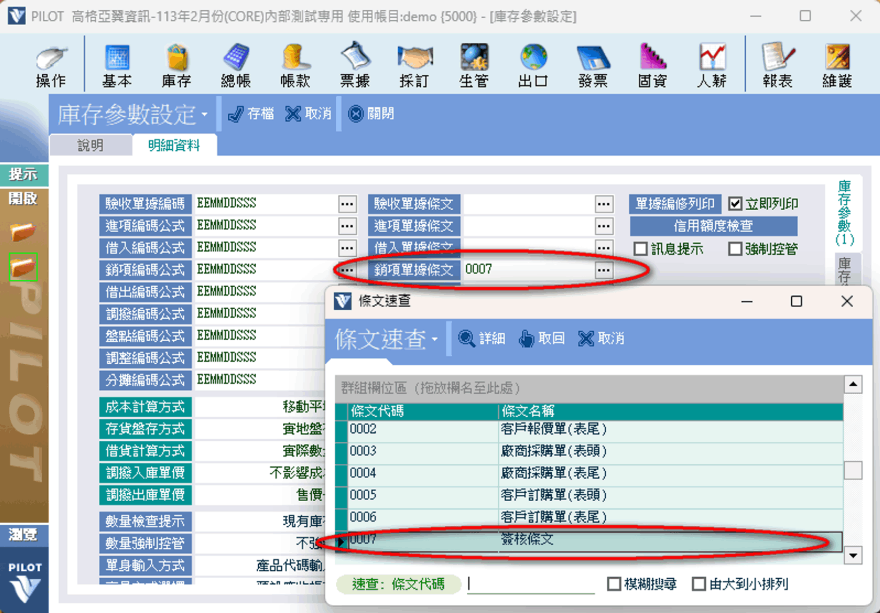Image resolution: width=880 pixels, height=613 pixels.
Task: Open the 採訂 handshake icon
Action: click(414, 65)
